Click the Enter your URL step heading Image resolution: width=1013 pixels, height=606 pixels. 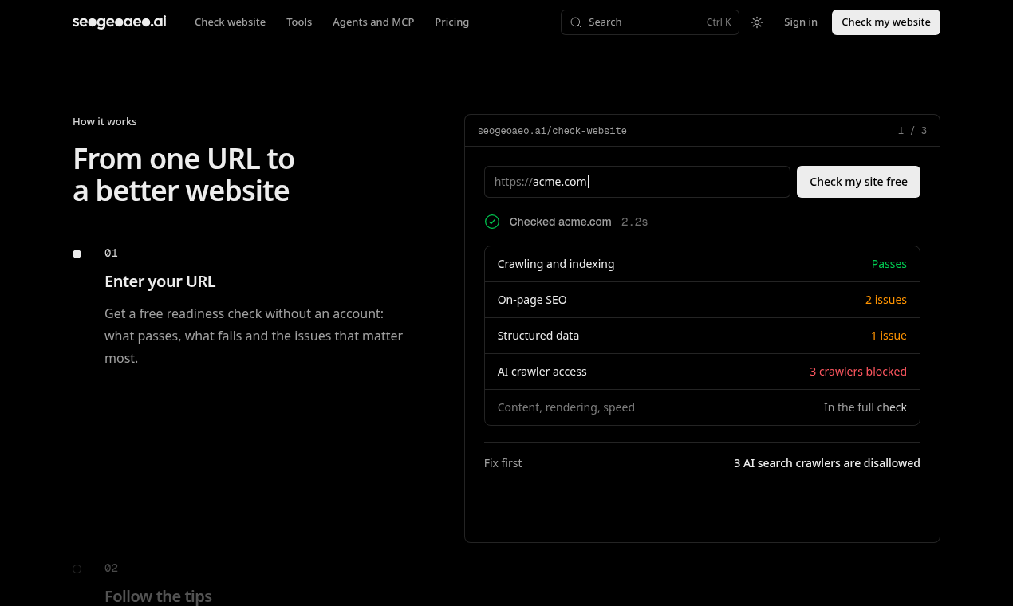coord(160,281)
